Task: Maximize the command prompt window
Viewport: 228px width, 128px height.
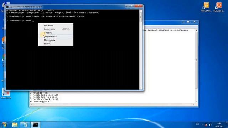Action: click(132, 6)
